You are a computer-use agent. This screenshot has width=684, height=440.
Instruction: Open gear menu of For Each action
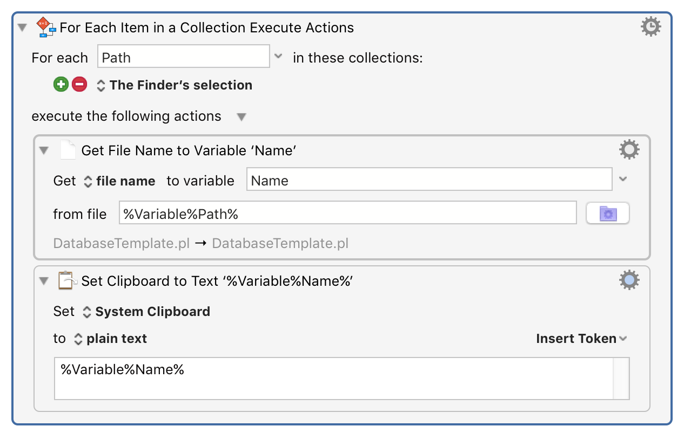pos(651,26)
